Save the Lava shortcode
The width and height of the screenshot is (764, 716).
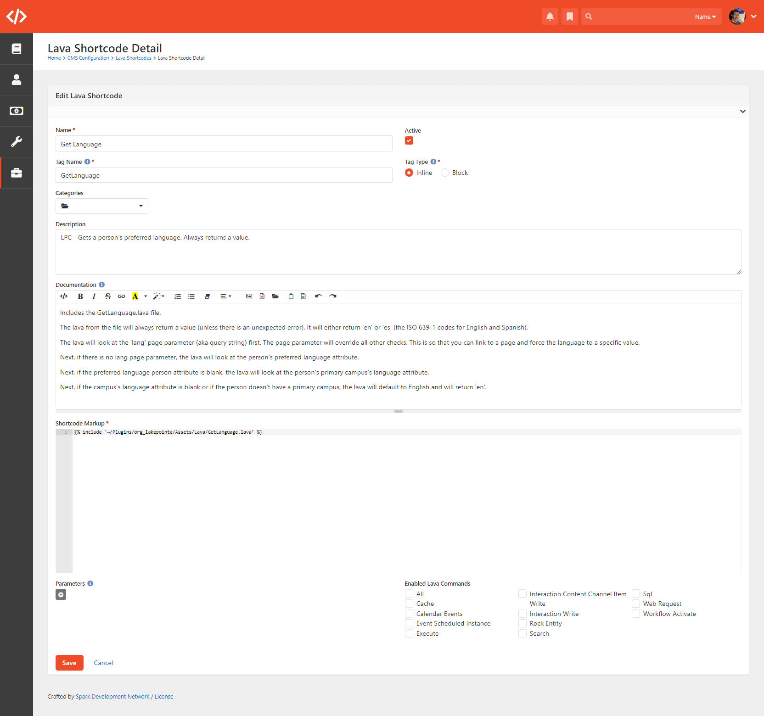[69, 663]
